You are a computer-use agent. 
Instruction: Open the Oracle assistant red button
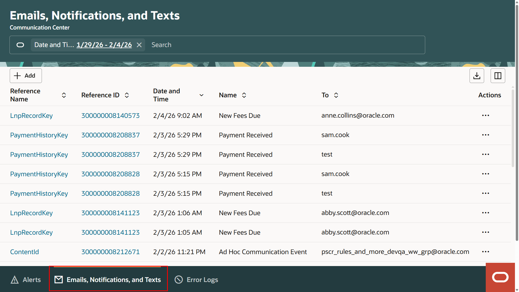[x=500, y=277]
